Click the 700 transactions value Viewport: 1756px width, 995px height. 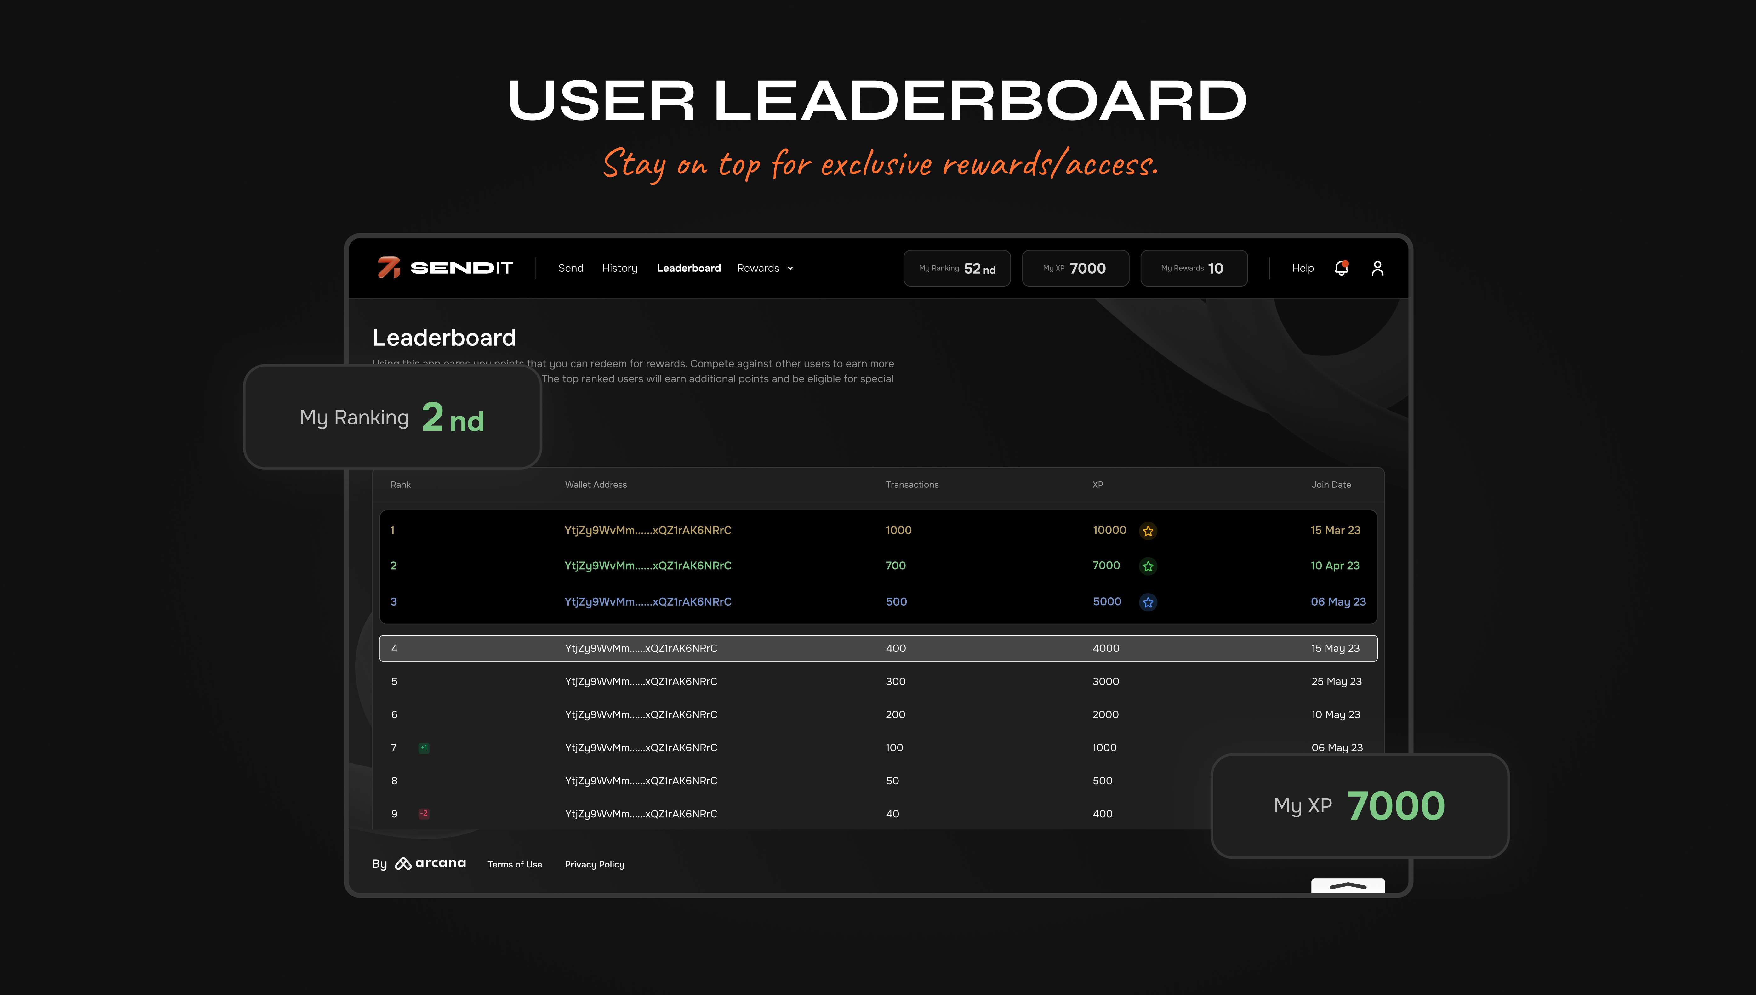point(895,566)
